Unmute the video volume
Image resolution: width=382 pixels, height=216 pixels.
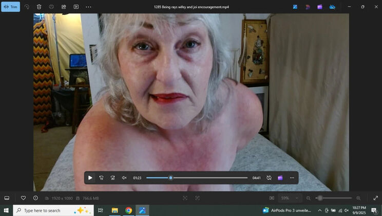(124, 177)
